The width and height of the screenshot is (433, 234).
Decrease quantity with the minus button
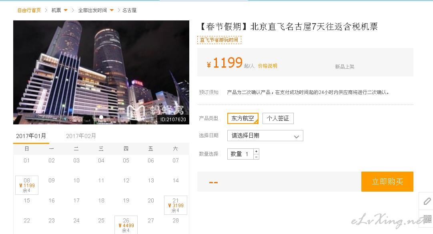tap(256, 157)
